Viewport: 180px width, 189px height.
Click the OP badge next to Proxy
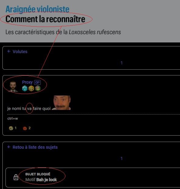pyautogui.click(x=37, y=82)
